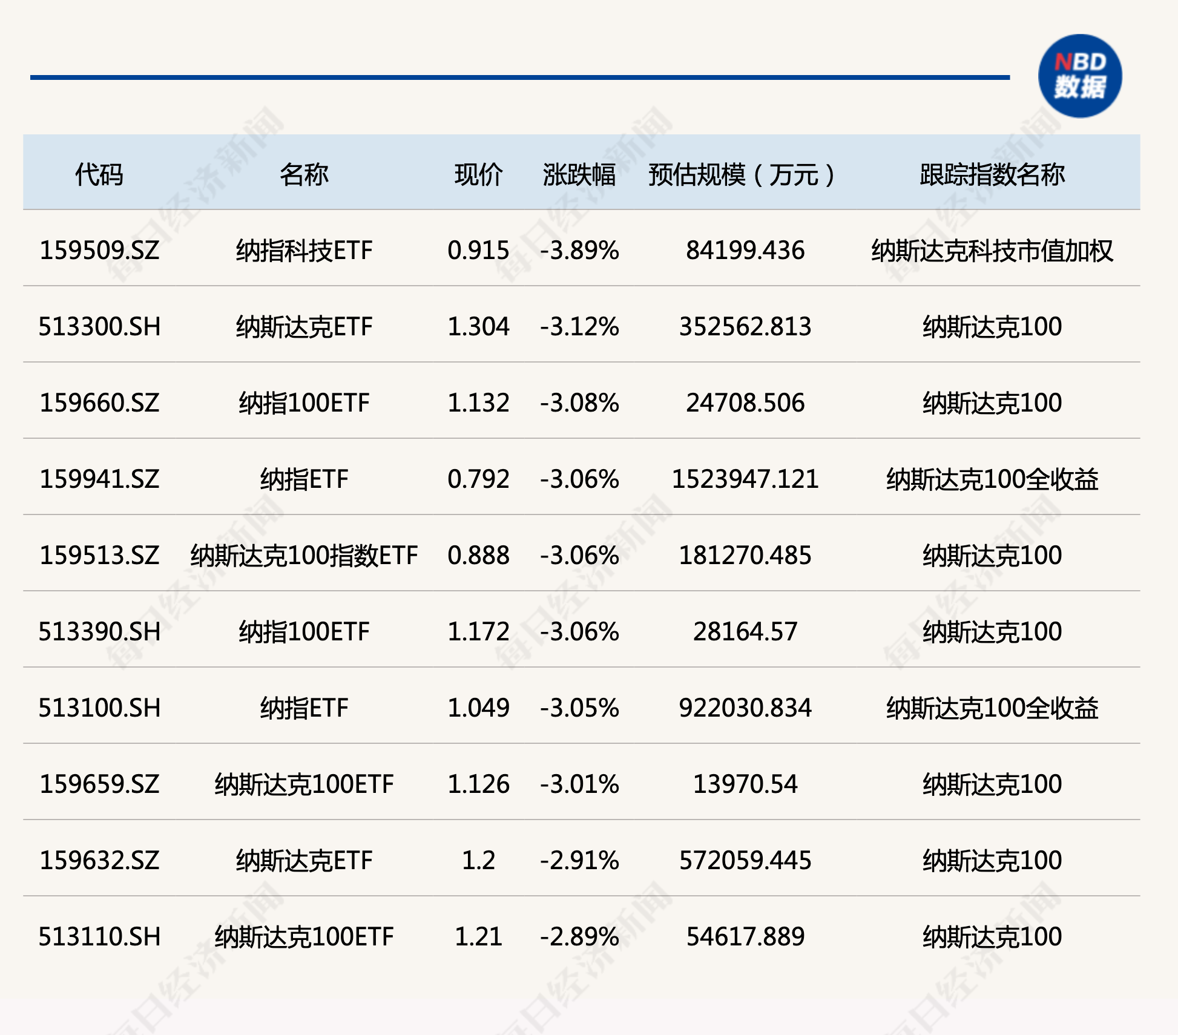Viewport: 1178px width, 1035px height.
Task: Click the price 1.172
Action: tap(478, 632)
